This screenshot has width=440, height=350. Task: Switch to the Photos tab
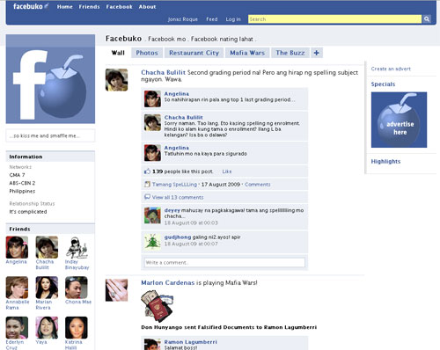[147, 53]
